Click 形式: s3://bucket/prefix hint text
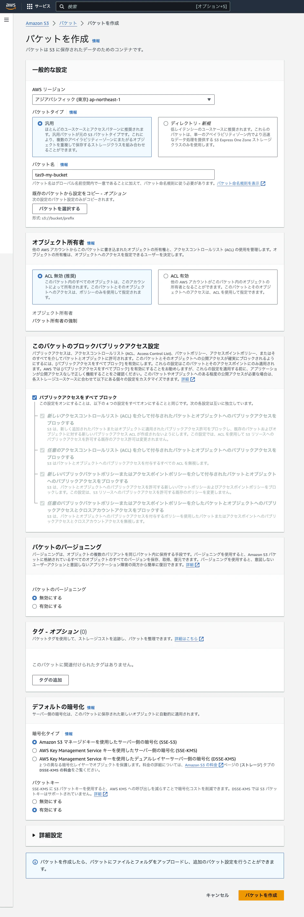Viewport: 304px width, 917px height. [53, 218]
